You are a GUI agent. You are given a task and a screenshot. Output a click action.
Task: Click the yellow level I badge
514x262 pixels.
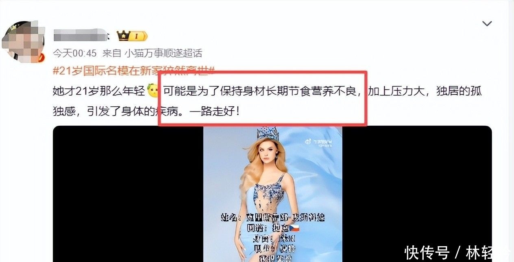[138, 37]
